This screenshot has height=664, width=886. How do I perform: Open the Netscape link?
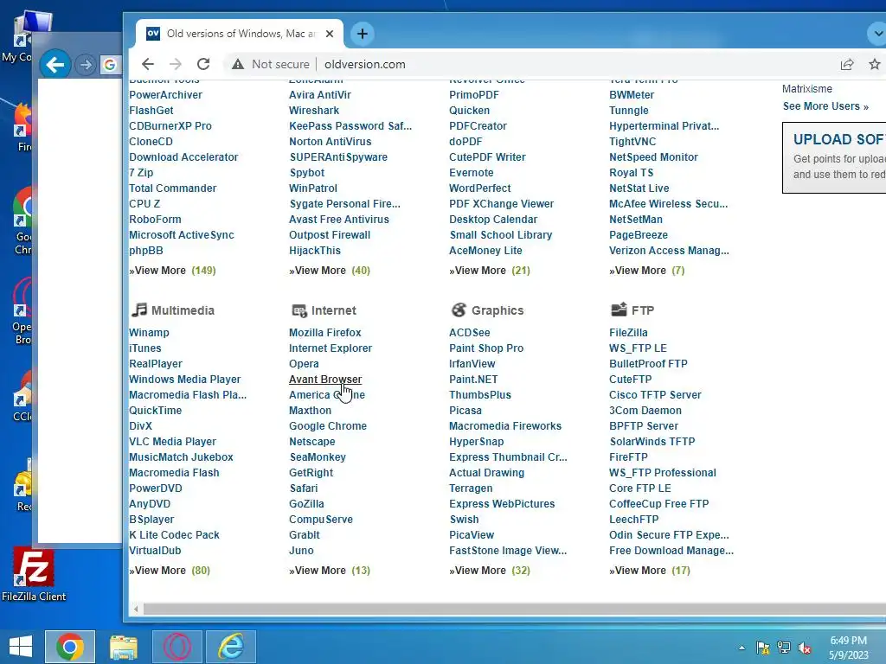tap(311, 442)
